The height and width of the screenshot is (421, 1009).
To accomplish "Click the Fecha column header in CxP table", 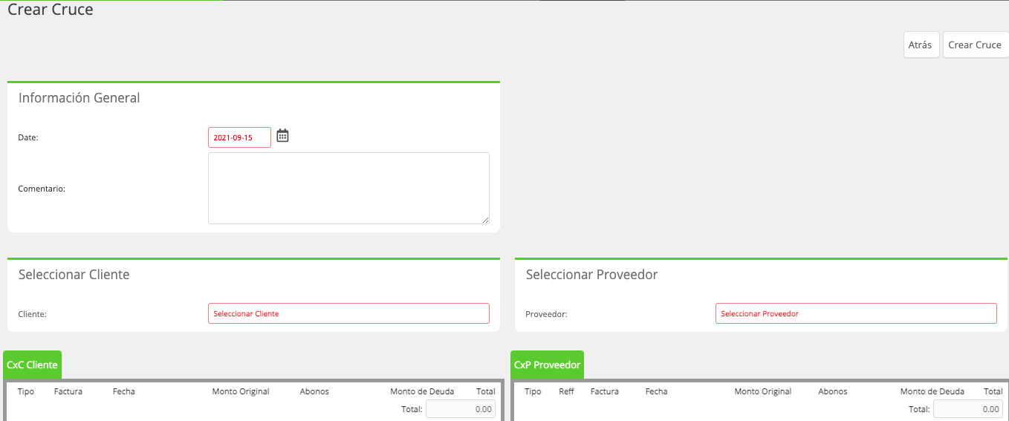I will point(657,391).
